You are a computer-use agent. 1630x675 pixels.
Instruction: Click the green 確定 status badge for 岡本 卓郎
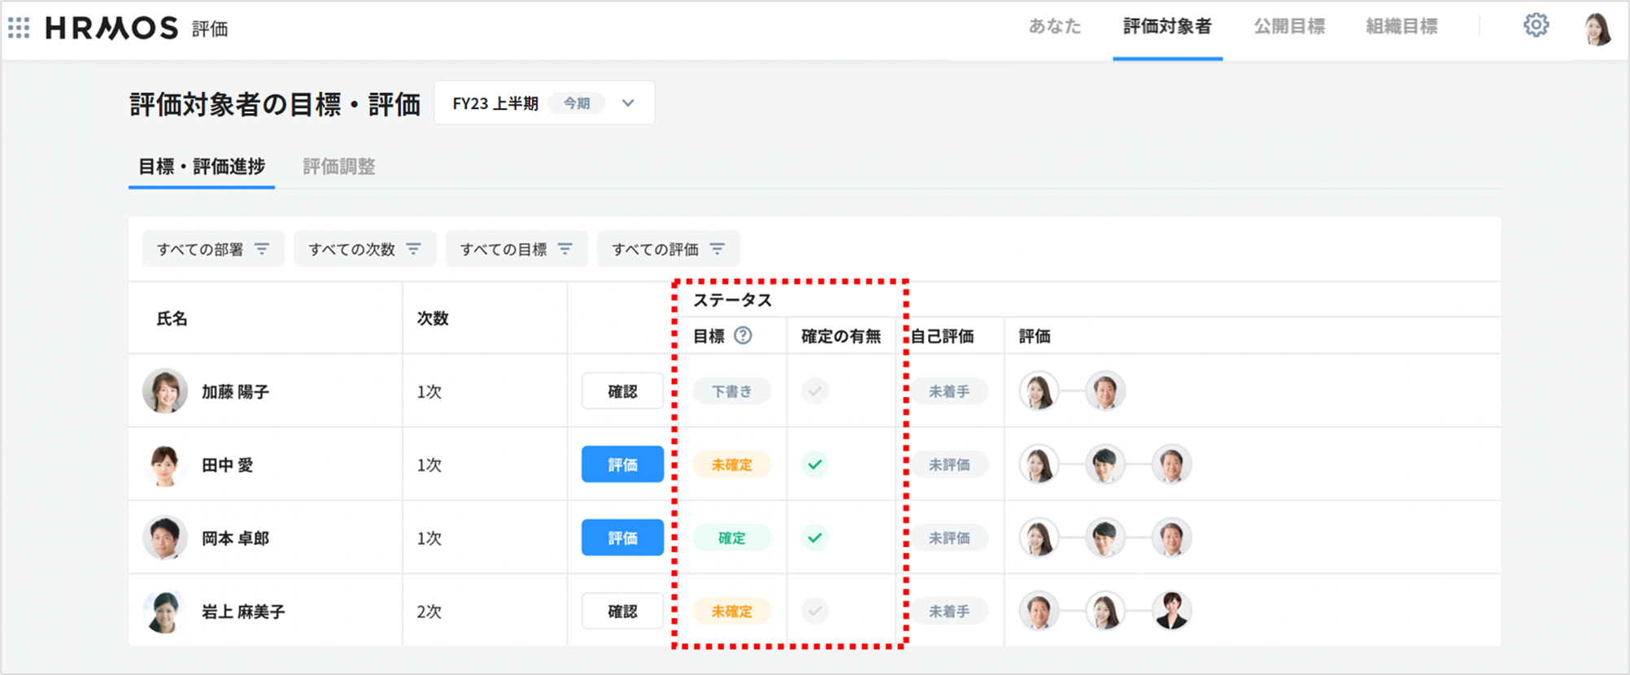(x=731, y=538)
